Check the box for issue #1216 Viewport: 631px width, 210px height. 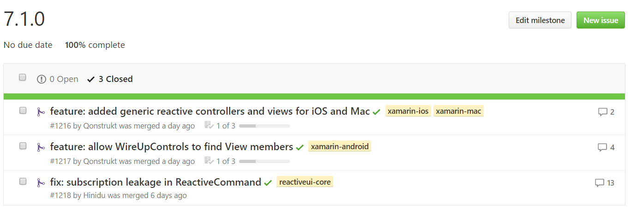(23, 111)
